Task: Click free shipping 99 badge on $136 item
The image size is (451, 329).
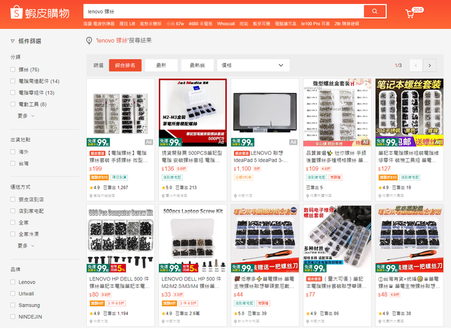Action: click(171, 142)
